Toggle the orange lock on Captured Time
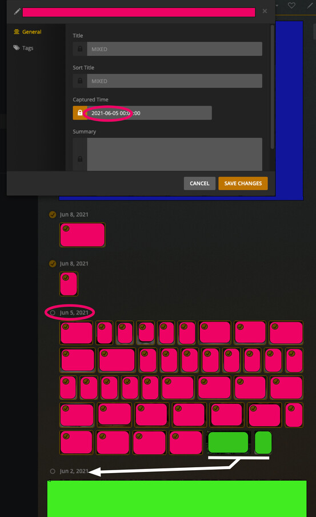The width and height of the screenshot is (316, 517). pyautogui.click(x=80, y=113)
